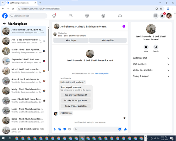
Task: Open the View buyer profile link
Action: coord(101,74)
